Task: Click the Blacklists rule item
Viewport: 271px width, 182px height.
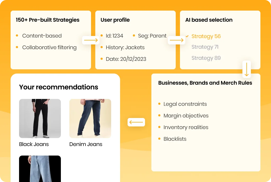Action: (x=175, y=139)
